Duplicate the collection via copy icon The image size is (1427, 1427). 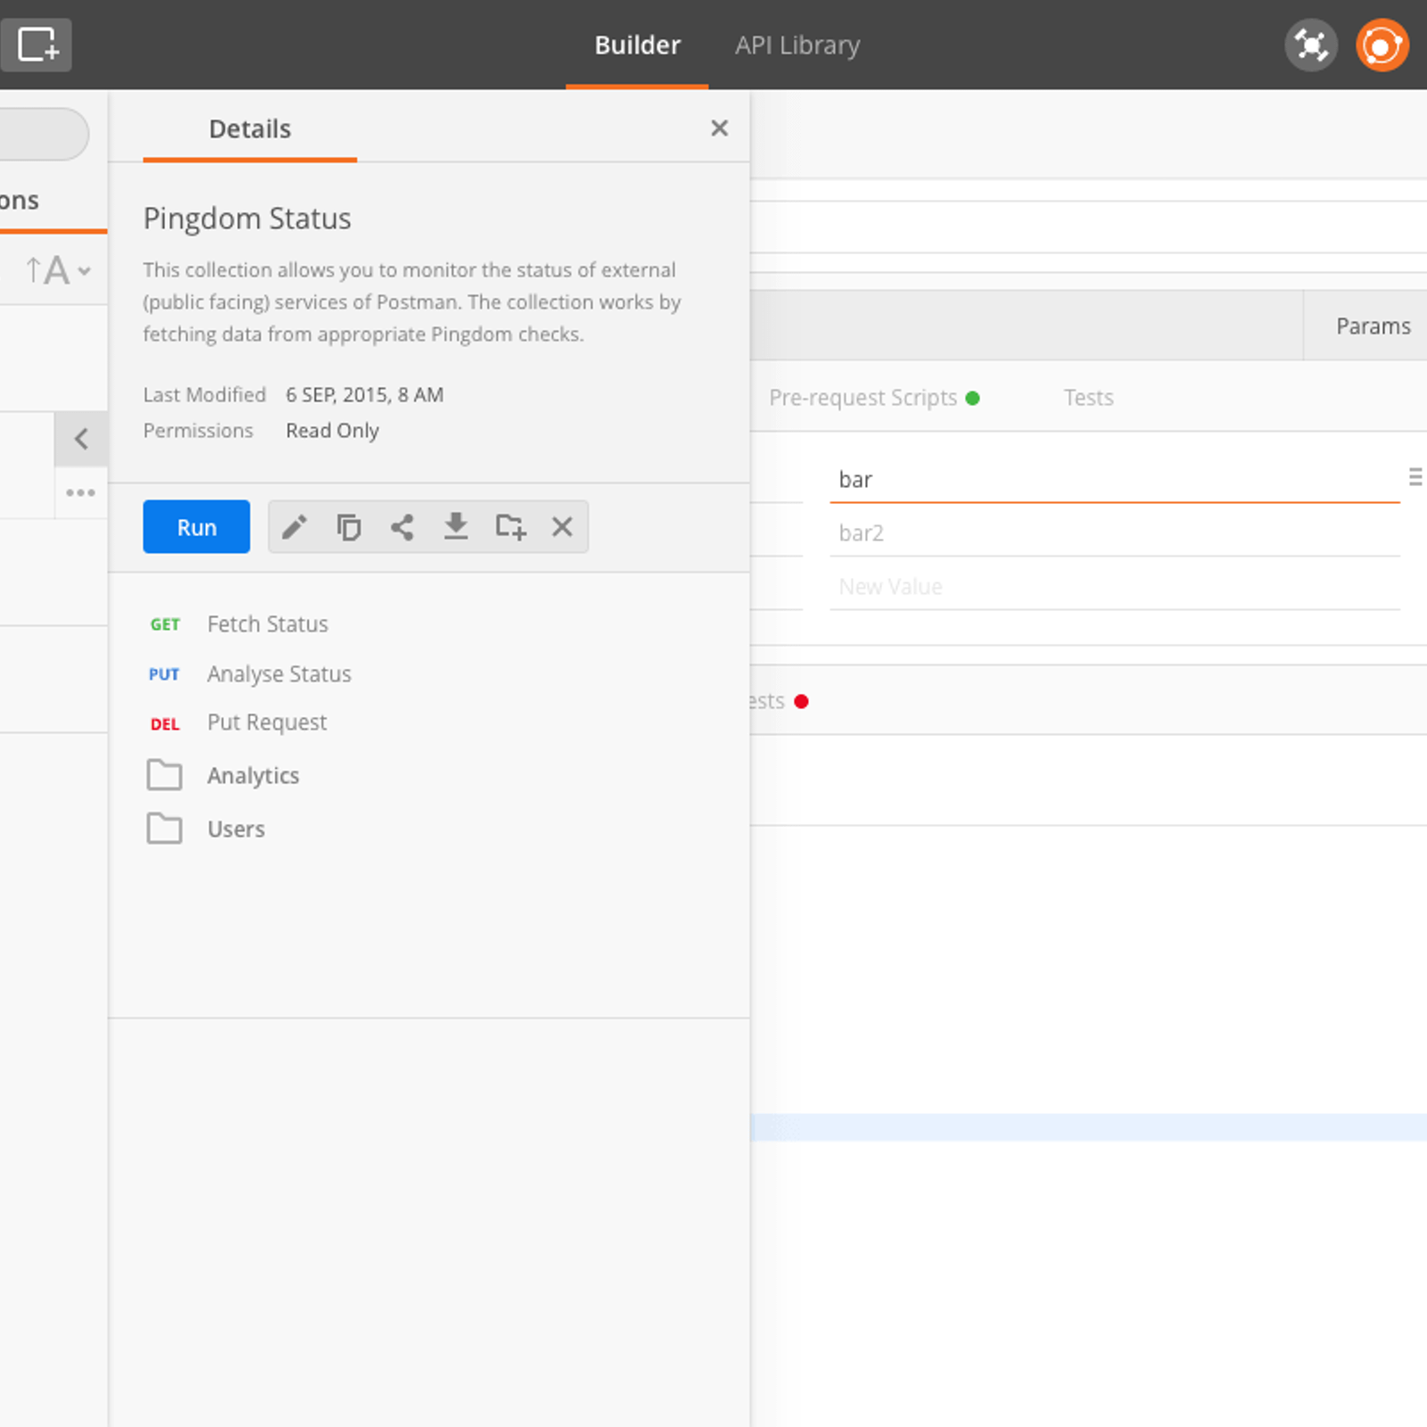coord(348,527)
